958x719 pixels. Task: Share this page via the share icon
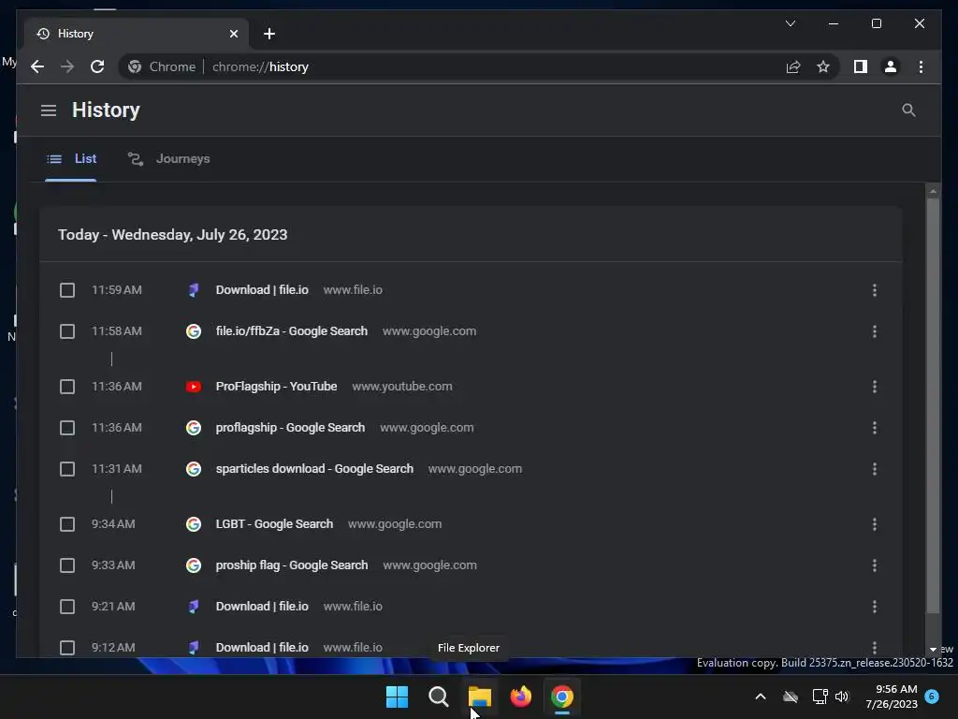[793, 66]
